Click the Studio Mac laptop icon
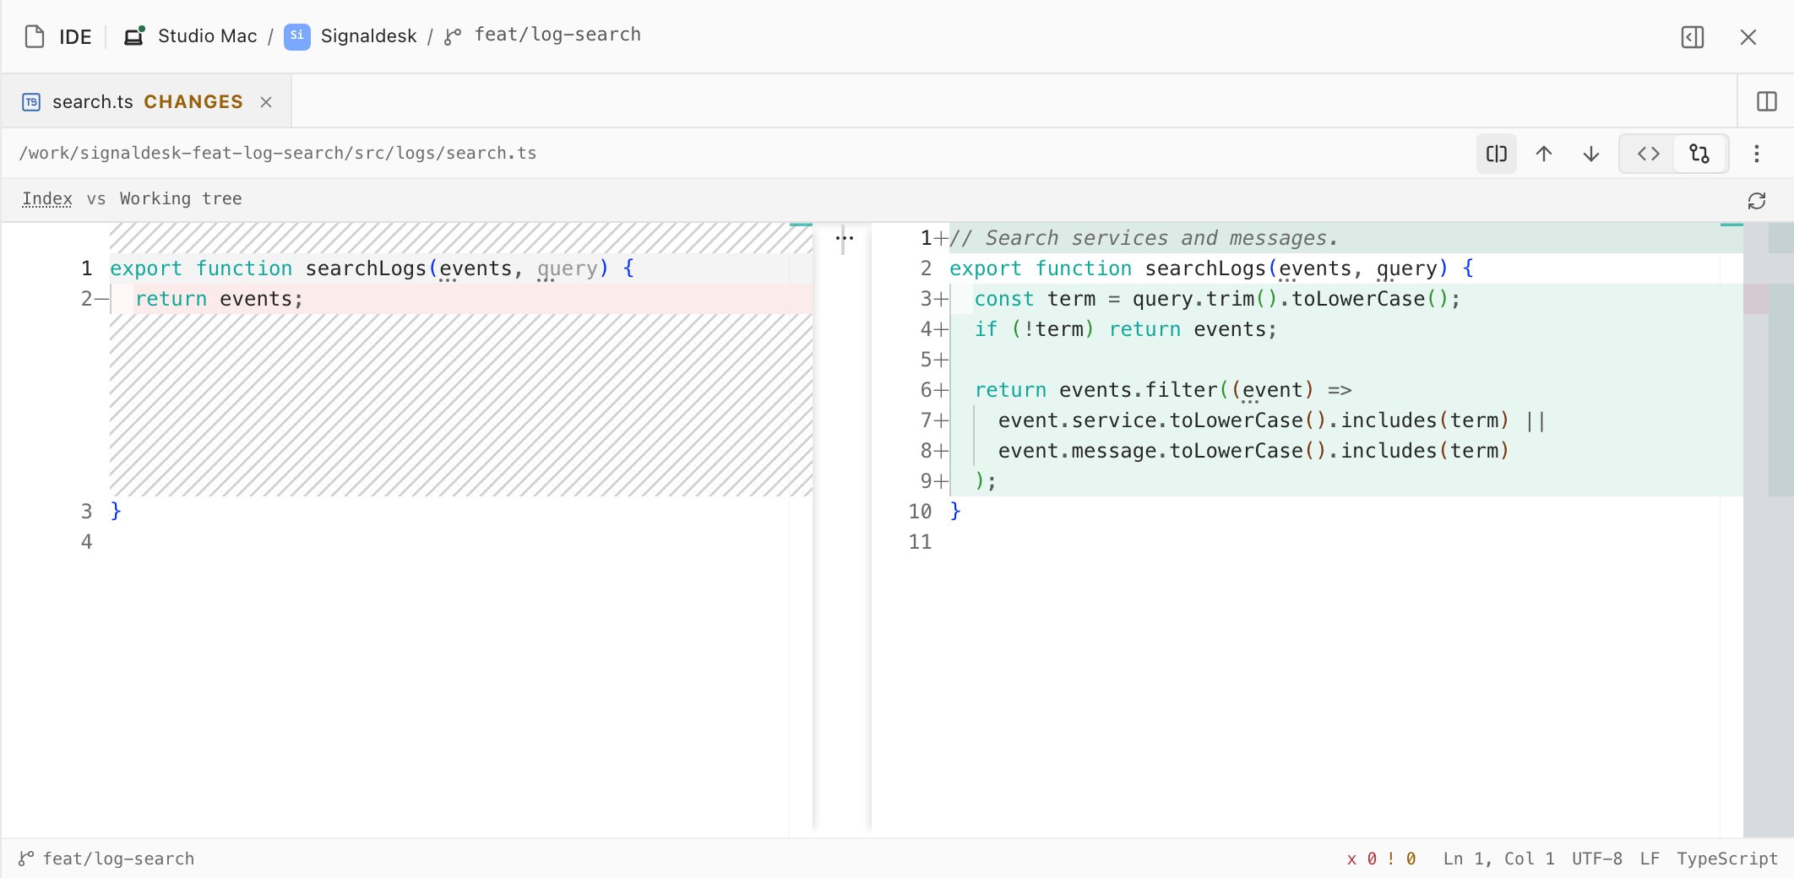The height and width of the screenshot is (878, 1794). tap(134, 35)
